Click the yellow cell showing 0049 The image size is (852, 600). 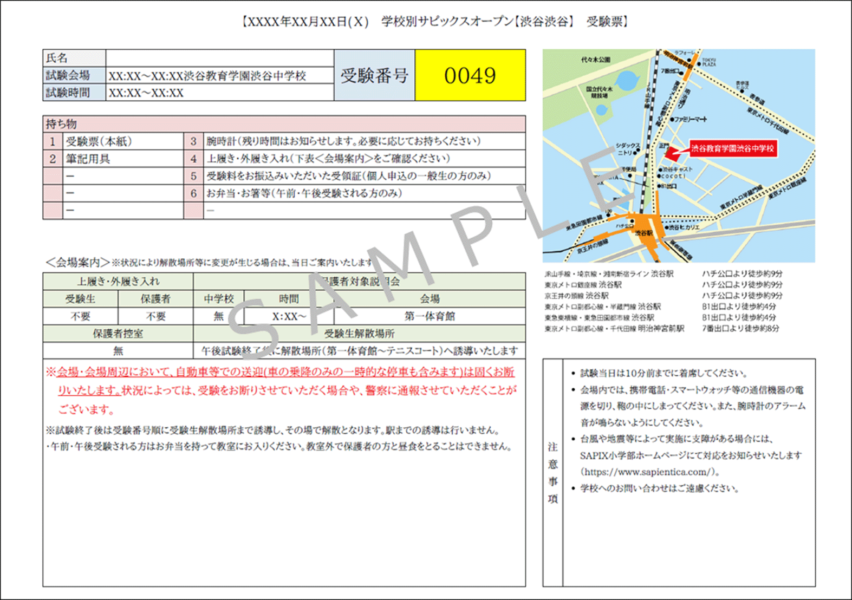coord(470,75)
